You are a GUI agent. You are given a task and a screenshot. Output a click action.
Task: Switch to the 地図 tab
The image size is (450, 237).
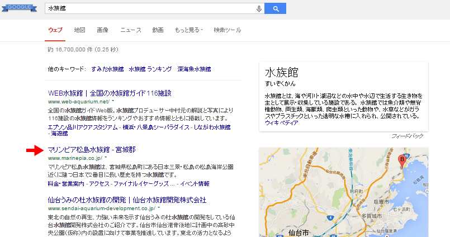(x=80, y=30)
